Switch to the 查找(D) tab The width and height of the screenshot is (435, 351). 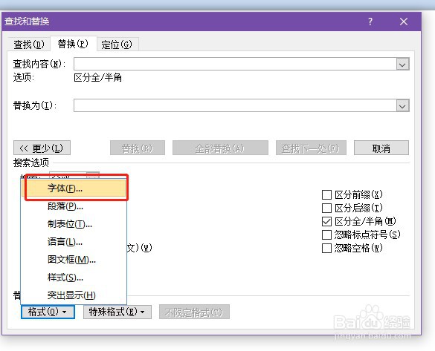(29, 45)
